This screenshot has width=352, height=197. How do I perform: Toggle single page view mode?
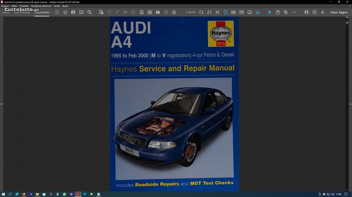[225, 12]
